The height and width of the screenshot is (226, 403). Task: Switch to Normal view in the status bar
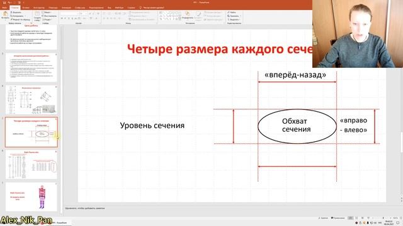[350, 218]
